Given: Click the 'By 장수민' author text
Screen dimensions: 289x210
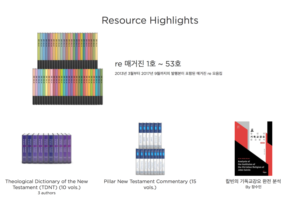Looking at the screenshot, I should pyautogui.click(x=253, y=187).
